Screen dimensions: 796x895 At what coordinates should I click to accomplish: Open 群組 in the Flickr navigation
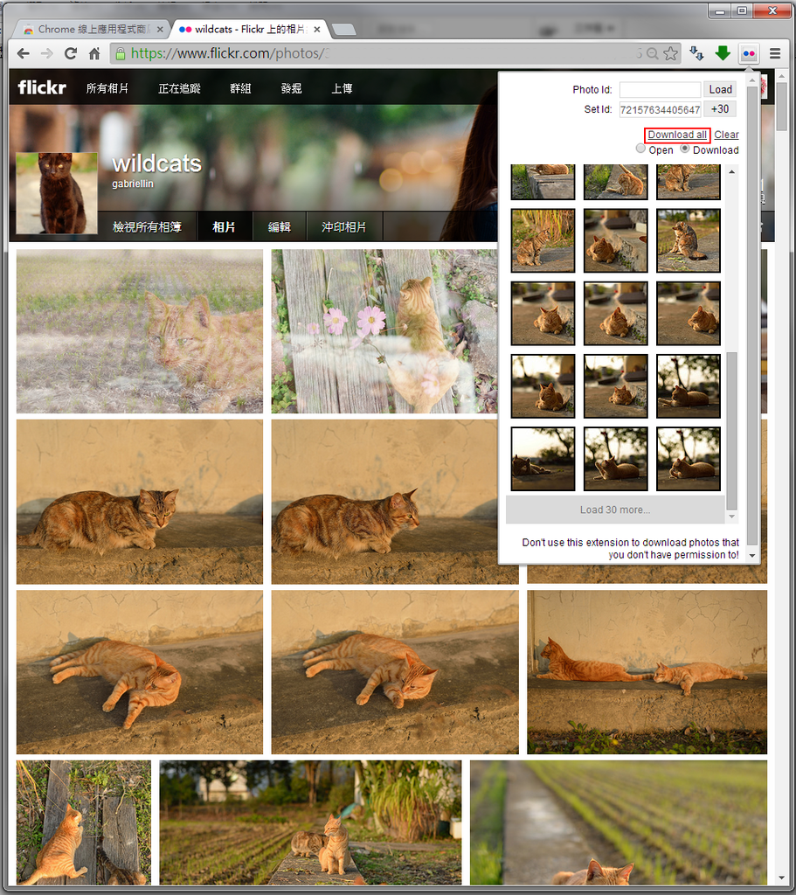tap(240, 88)
